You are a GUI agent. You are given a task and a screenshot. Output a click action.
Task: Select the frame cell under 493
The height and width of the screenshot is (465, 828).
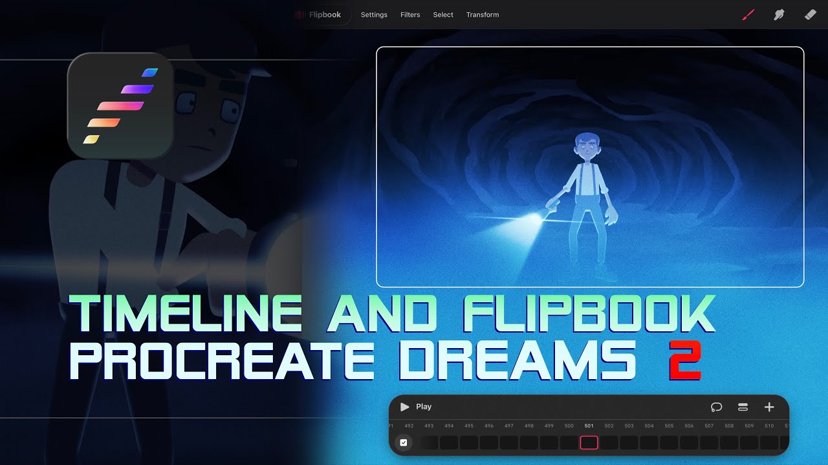point(429,442)
